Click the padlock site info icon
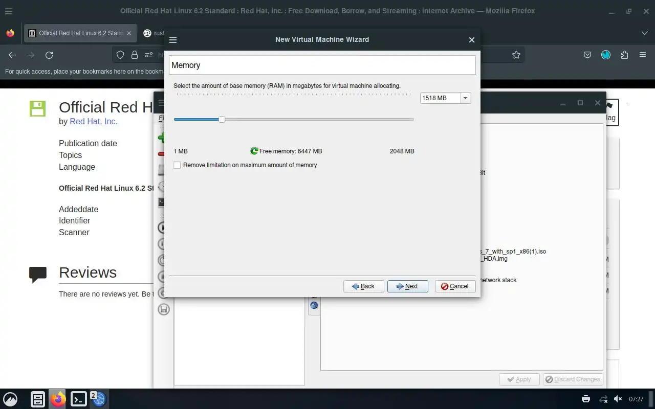655x409 pixels. (135, 55)
